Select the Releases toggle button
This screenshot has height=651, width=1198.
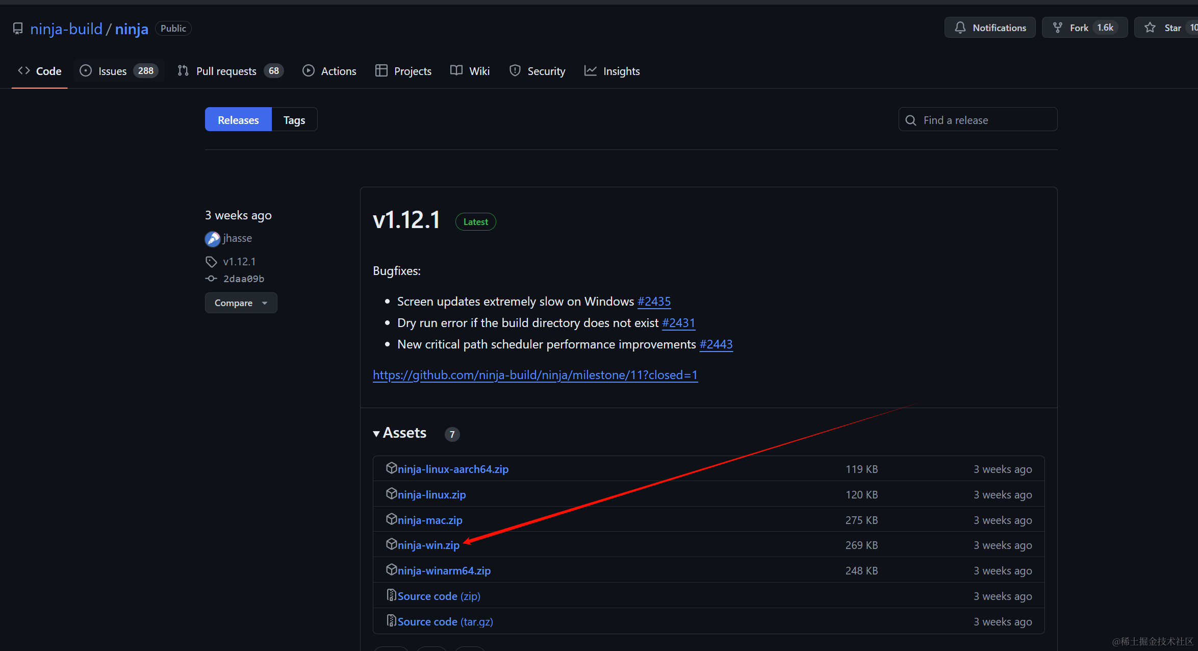[238, 120]
